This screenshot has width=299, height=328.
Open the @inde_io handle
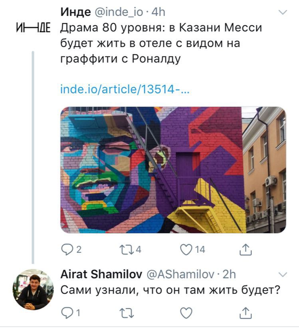tap(119, 12)
